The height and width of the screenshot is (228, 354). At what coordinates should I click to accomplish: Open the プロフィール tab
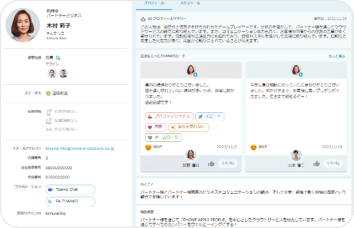pyautogui.click(x=154, y=3)
